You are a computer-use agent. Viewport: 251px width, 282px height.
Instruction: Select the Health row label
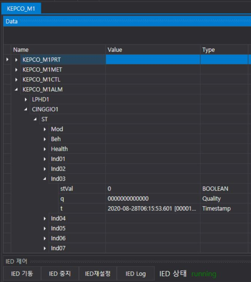point(59,149)
